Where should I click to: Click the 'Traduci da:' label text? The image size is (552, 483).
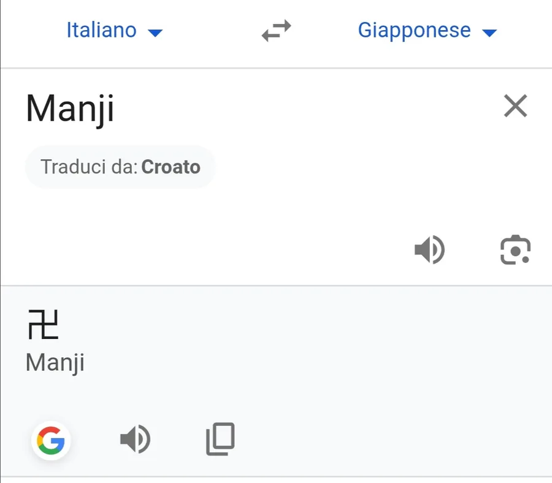(x=90, y=167)
